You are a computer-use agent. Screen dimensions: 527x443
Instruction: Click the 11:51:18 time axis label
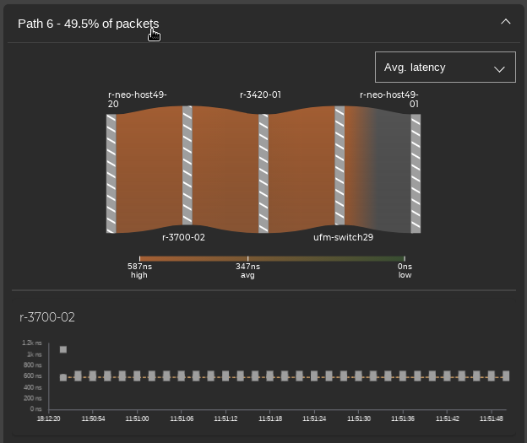click(270, 419)
